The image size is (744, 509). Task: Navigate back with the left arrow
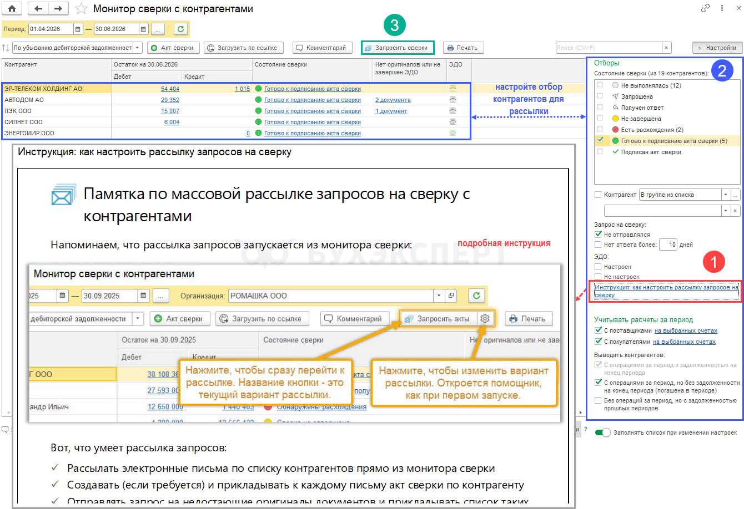point(38,8)
